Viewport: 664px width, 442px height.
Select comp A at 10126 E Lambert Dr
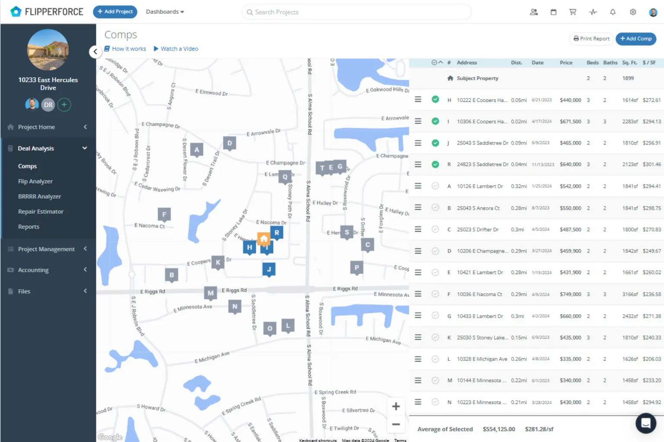(435, 186)
